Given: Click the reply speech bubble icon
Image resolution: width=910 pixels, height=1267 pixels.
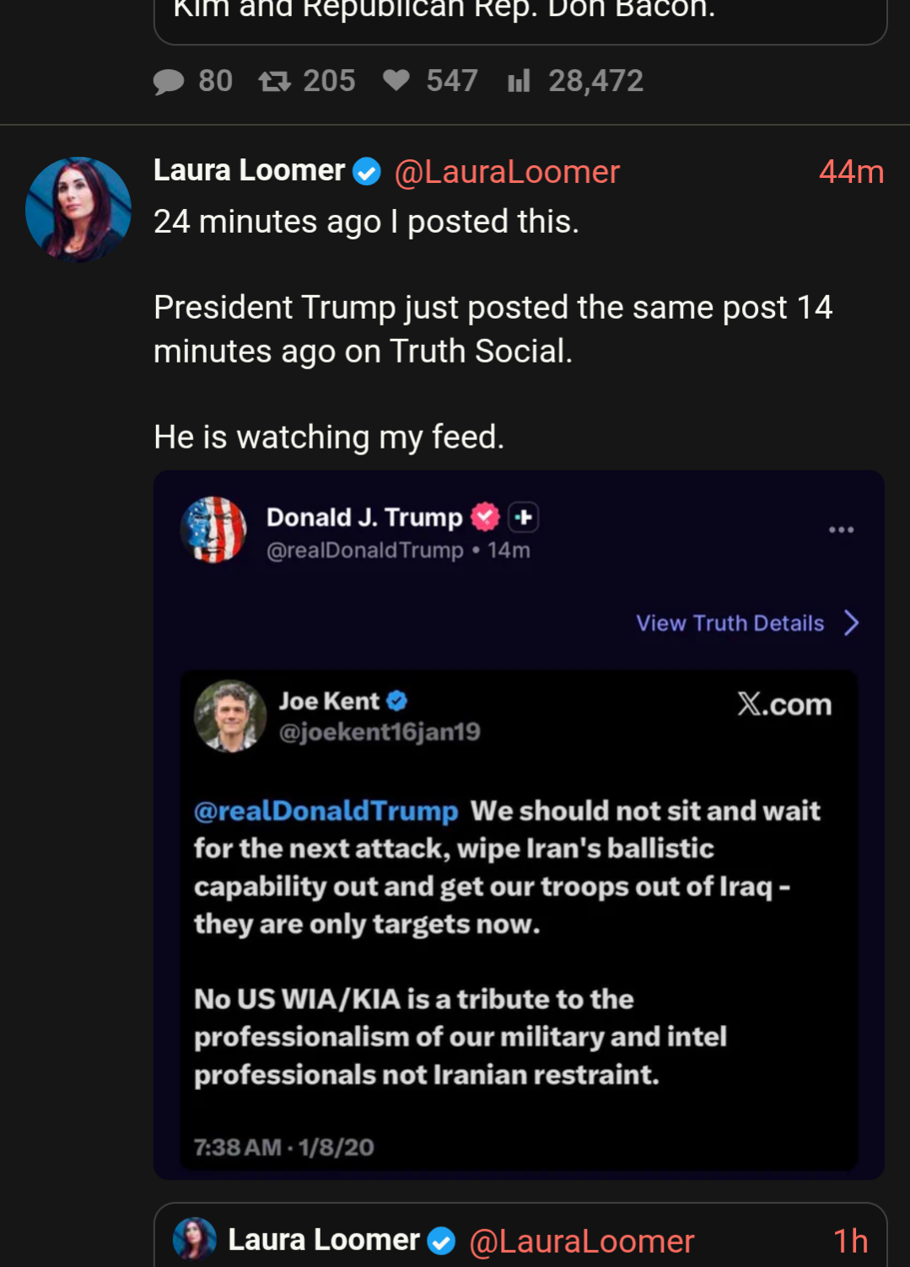Looking at the screenshot, I should tap(169, 82).
